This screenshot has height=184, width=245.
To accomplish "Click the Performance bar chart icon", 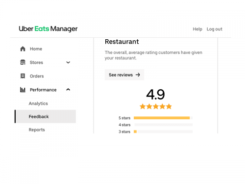I will point(23,90).
